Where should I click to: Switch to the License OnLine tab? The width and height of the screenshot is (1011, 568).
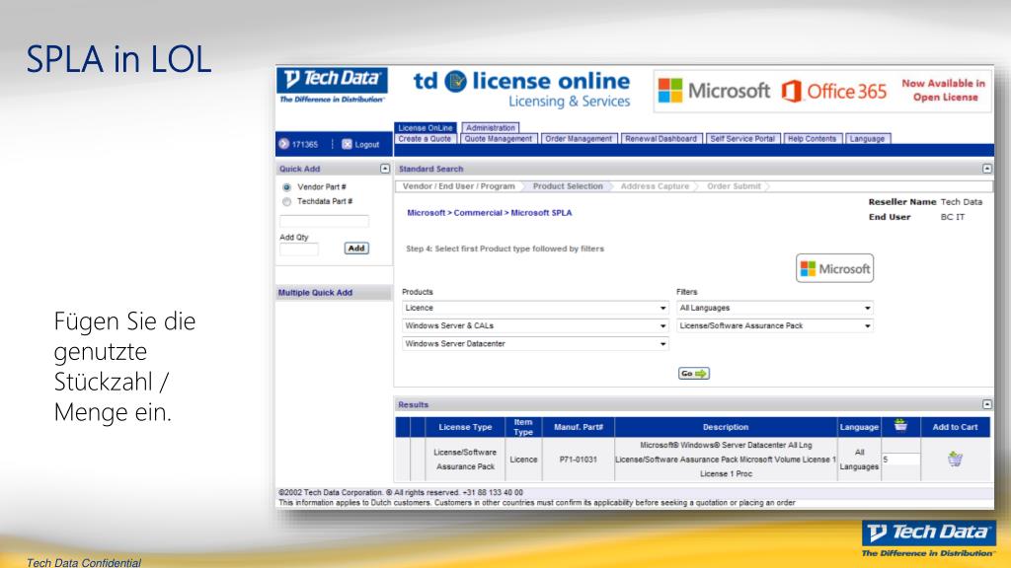[x=426, y=127]
